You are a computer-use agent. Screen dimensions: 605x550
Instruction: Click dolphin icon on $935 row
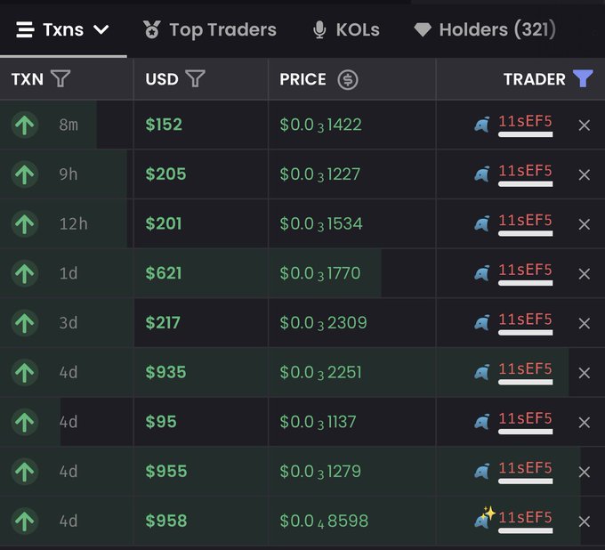pyautogui.click(x=482, y=372)
